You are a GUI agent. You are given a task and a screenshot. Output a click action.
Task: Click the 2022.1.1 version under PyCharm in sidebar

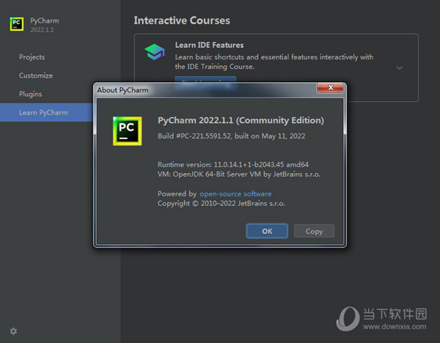[42, 30]
